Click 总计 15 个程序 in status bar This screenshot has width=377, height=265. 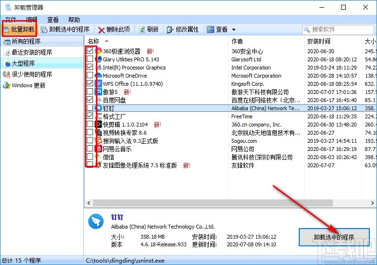[22, 261]
